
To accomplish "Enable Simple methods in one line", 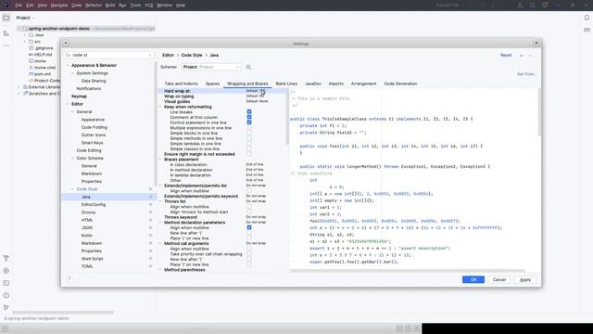I will point(249,138).
